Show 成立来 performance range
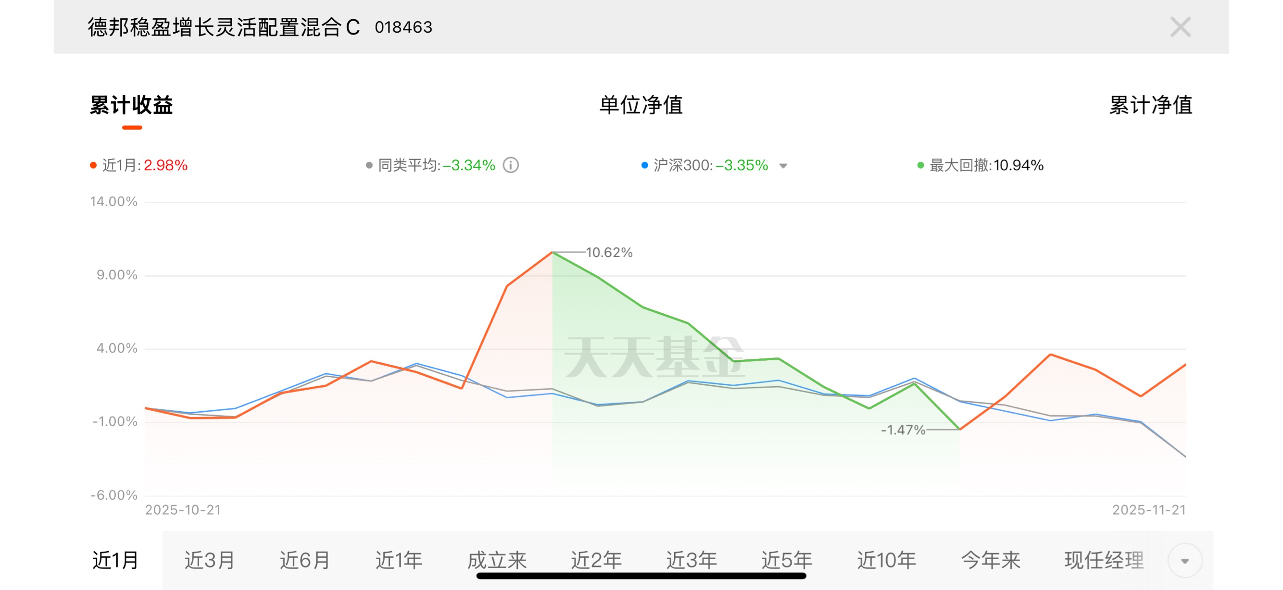This screenshot has height=590, width=1283. coord(497,561)
